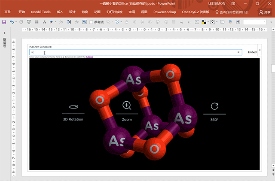Click the flip-arrow triangle toolbar icon

pyautogui.click(x=69, y=22)
